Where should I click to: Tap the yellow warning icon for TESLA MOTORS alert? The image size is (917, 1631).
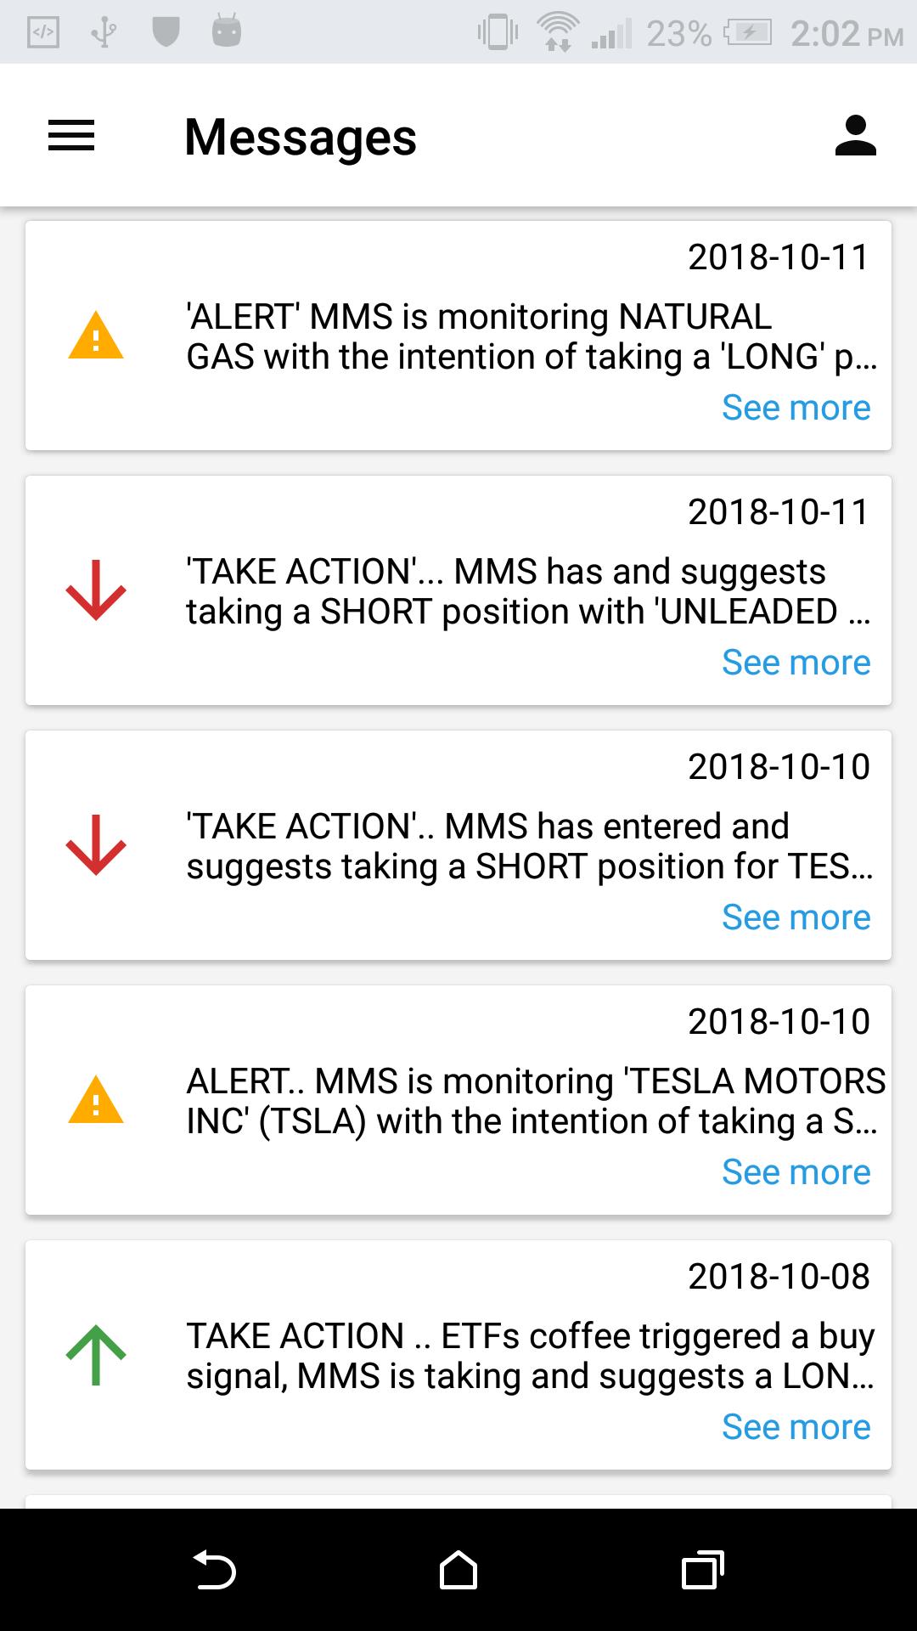coord(96,1099)
